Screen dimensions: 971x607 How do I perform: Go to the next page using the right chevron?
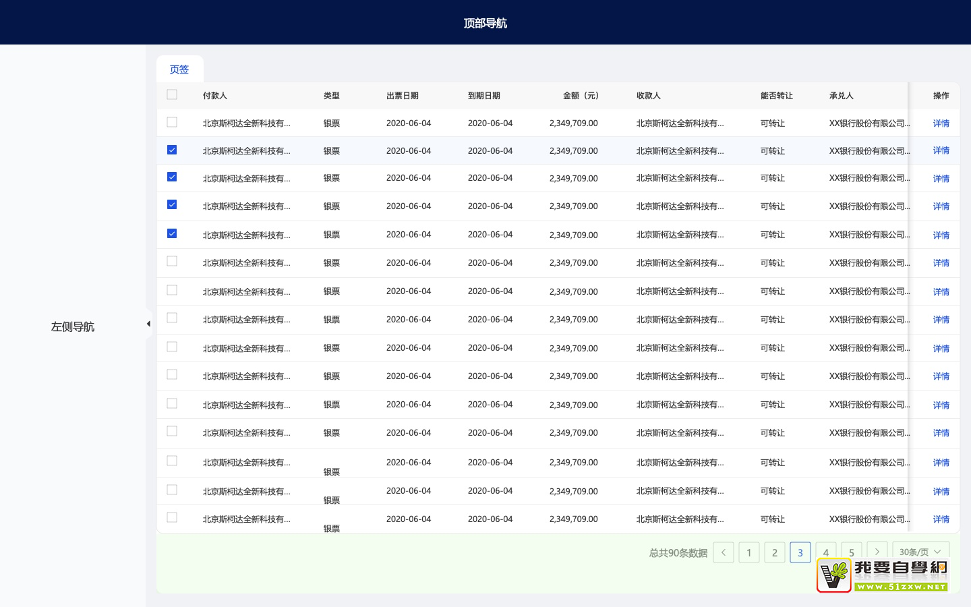877,550
